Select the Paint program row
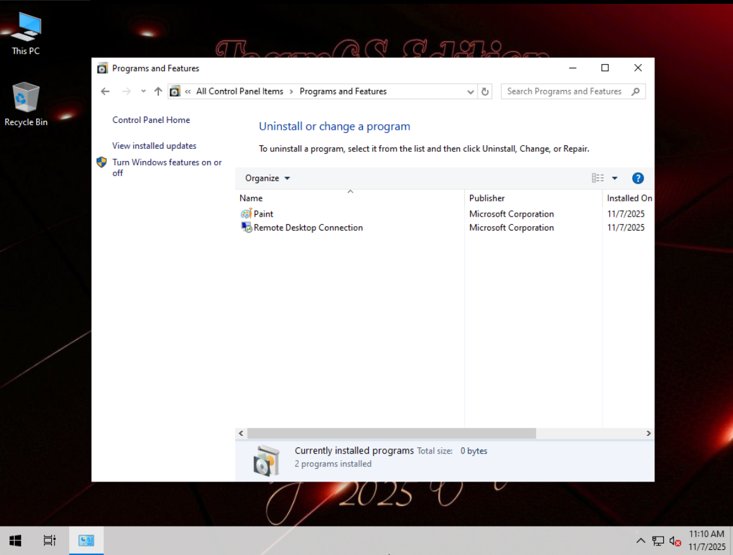 coord(444,214)
